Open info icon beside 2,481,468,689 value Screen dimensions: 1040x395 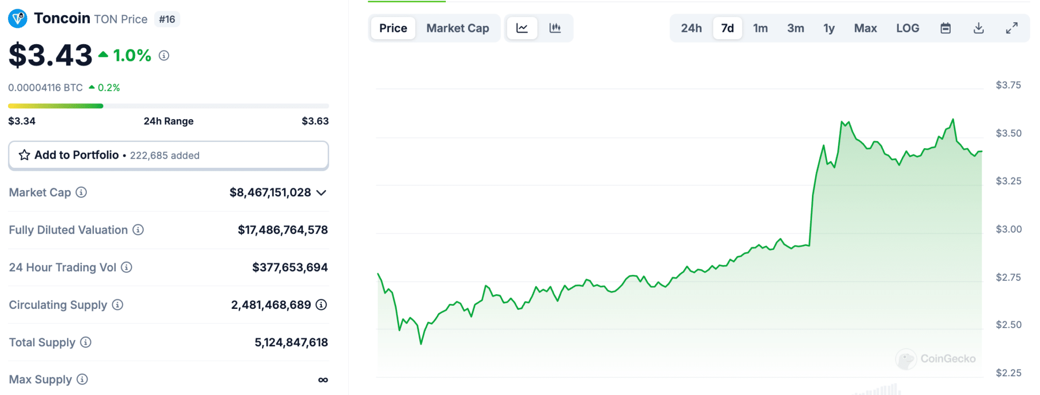[x=321, y=305]
